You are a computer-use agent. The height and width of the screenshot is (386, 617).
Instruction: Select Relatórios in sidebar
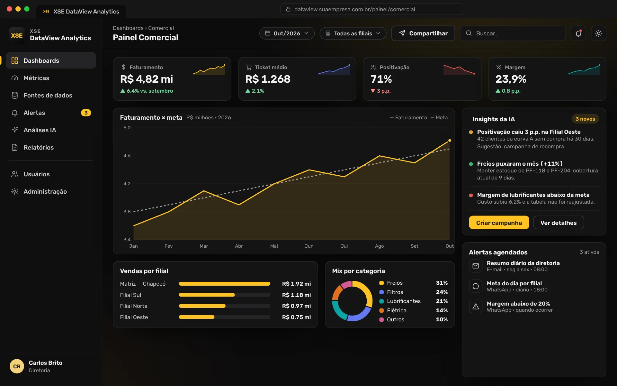tap(51, 147)
